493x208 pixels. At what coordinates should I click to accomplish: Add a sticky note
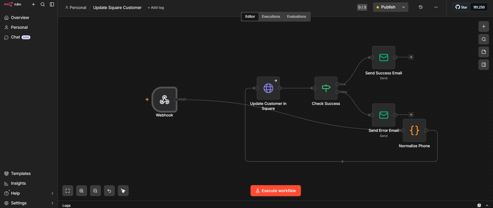(484, 52)
